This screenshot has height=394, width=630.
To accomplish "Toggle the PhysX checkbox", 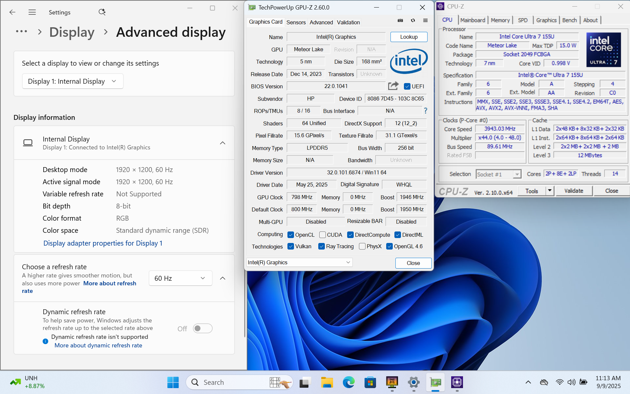I will coord(362,246).
